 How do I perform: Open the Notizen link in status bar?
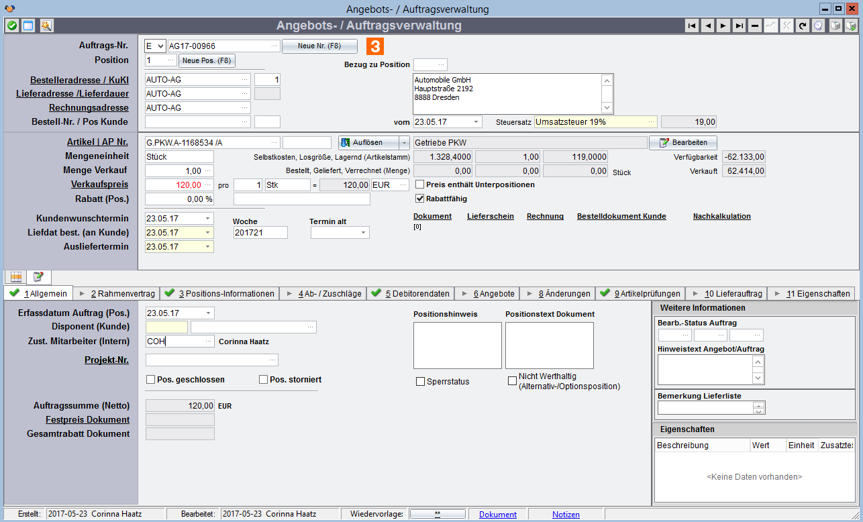(x=566, y=515)
